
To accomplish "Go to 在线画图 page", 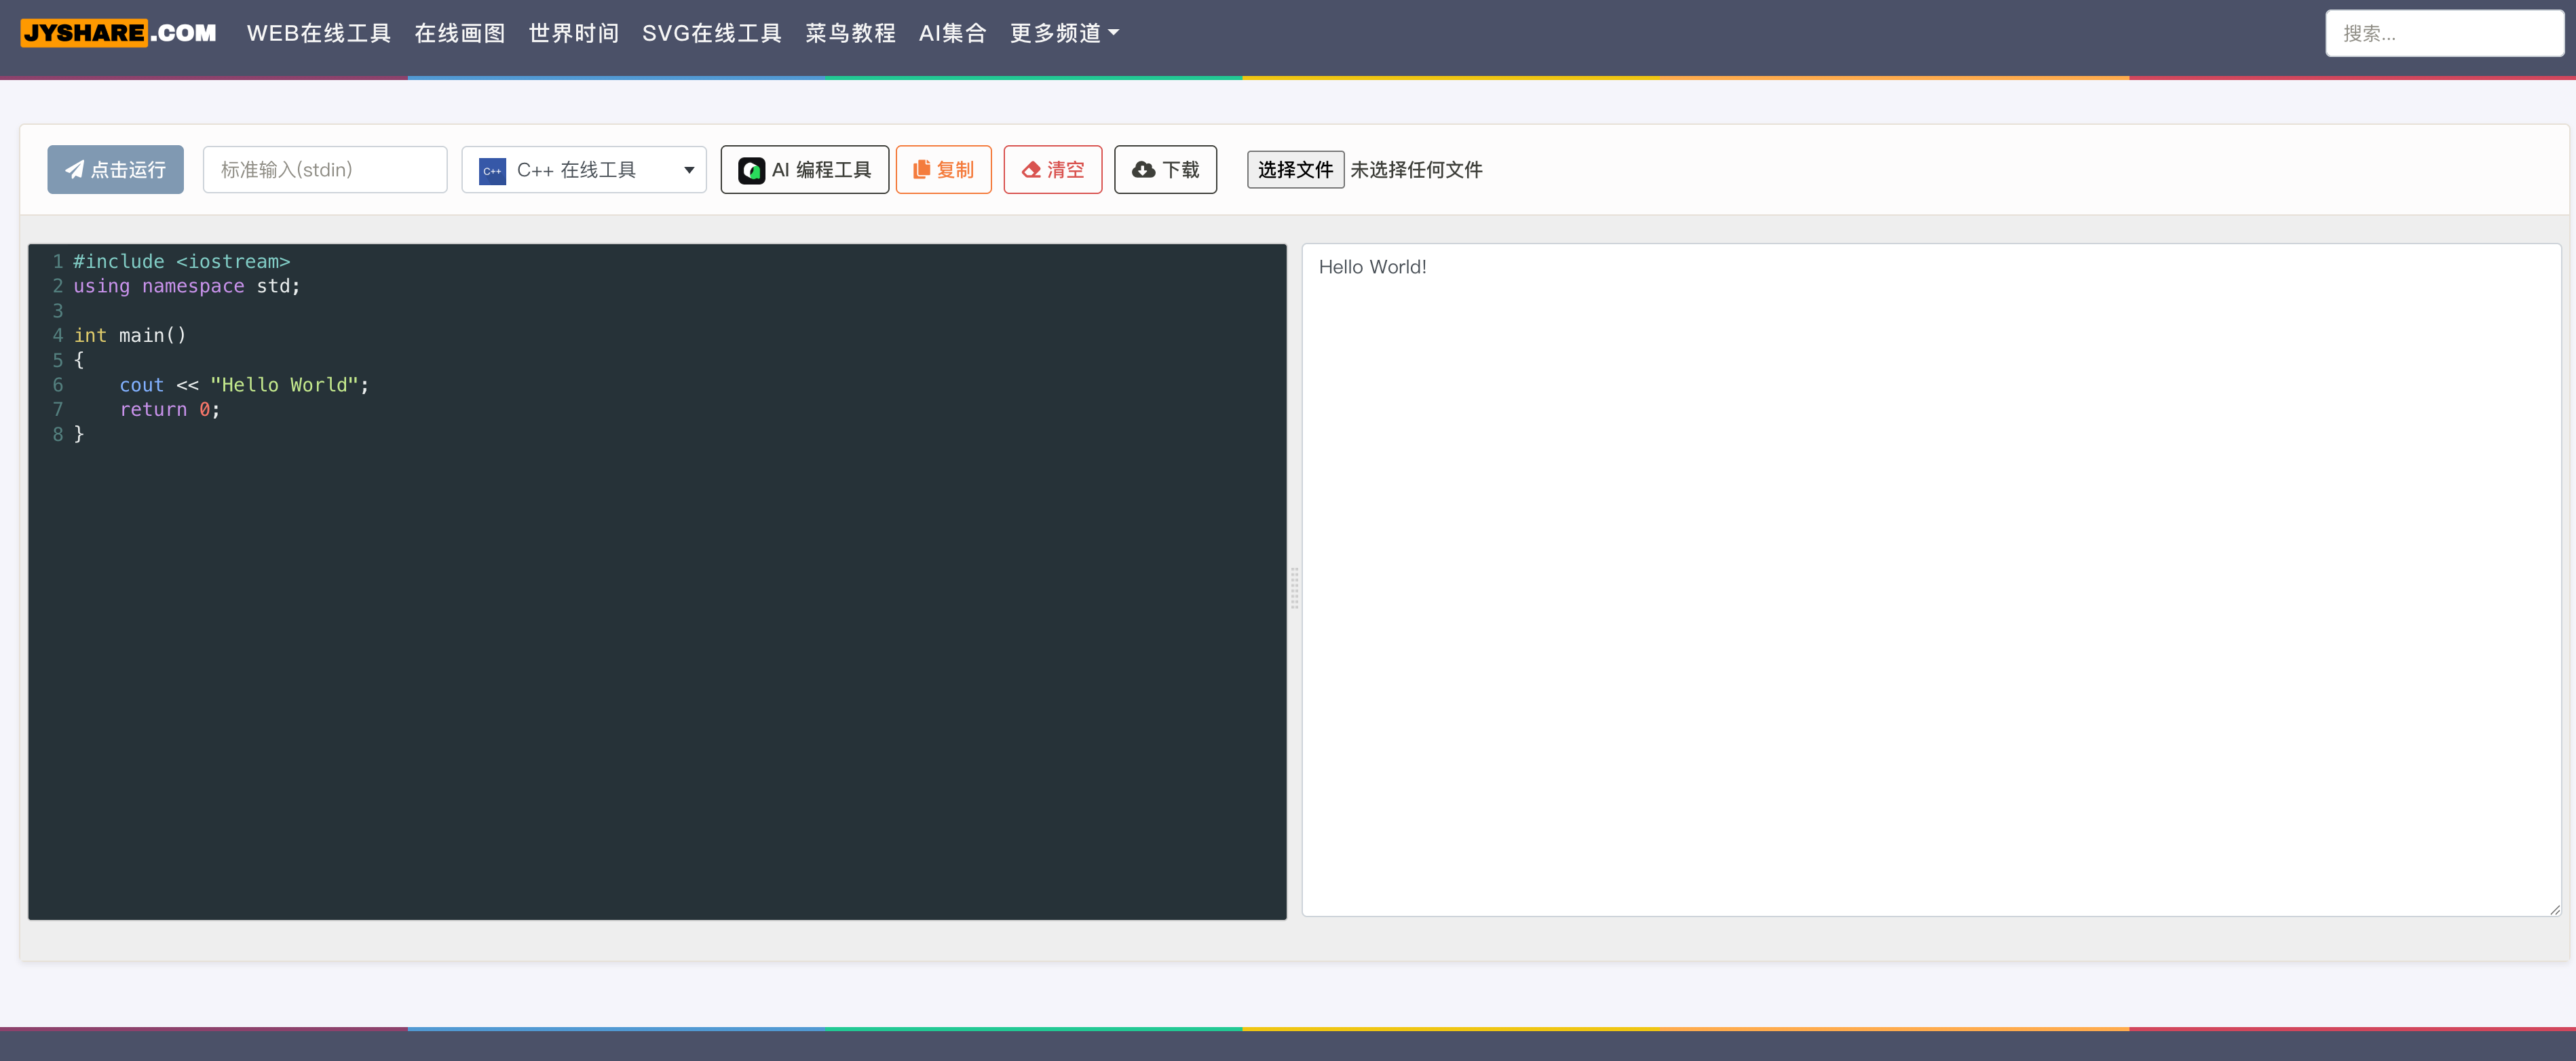I will pos(459,33).
